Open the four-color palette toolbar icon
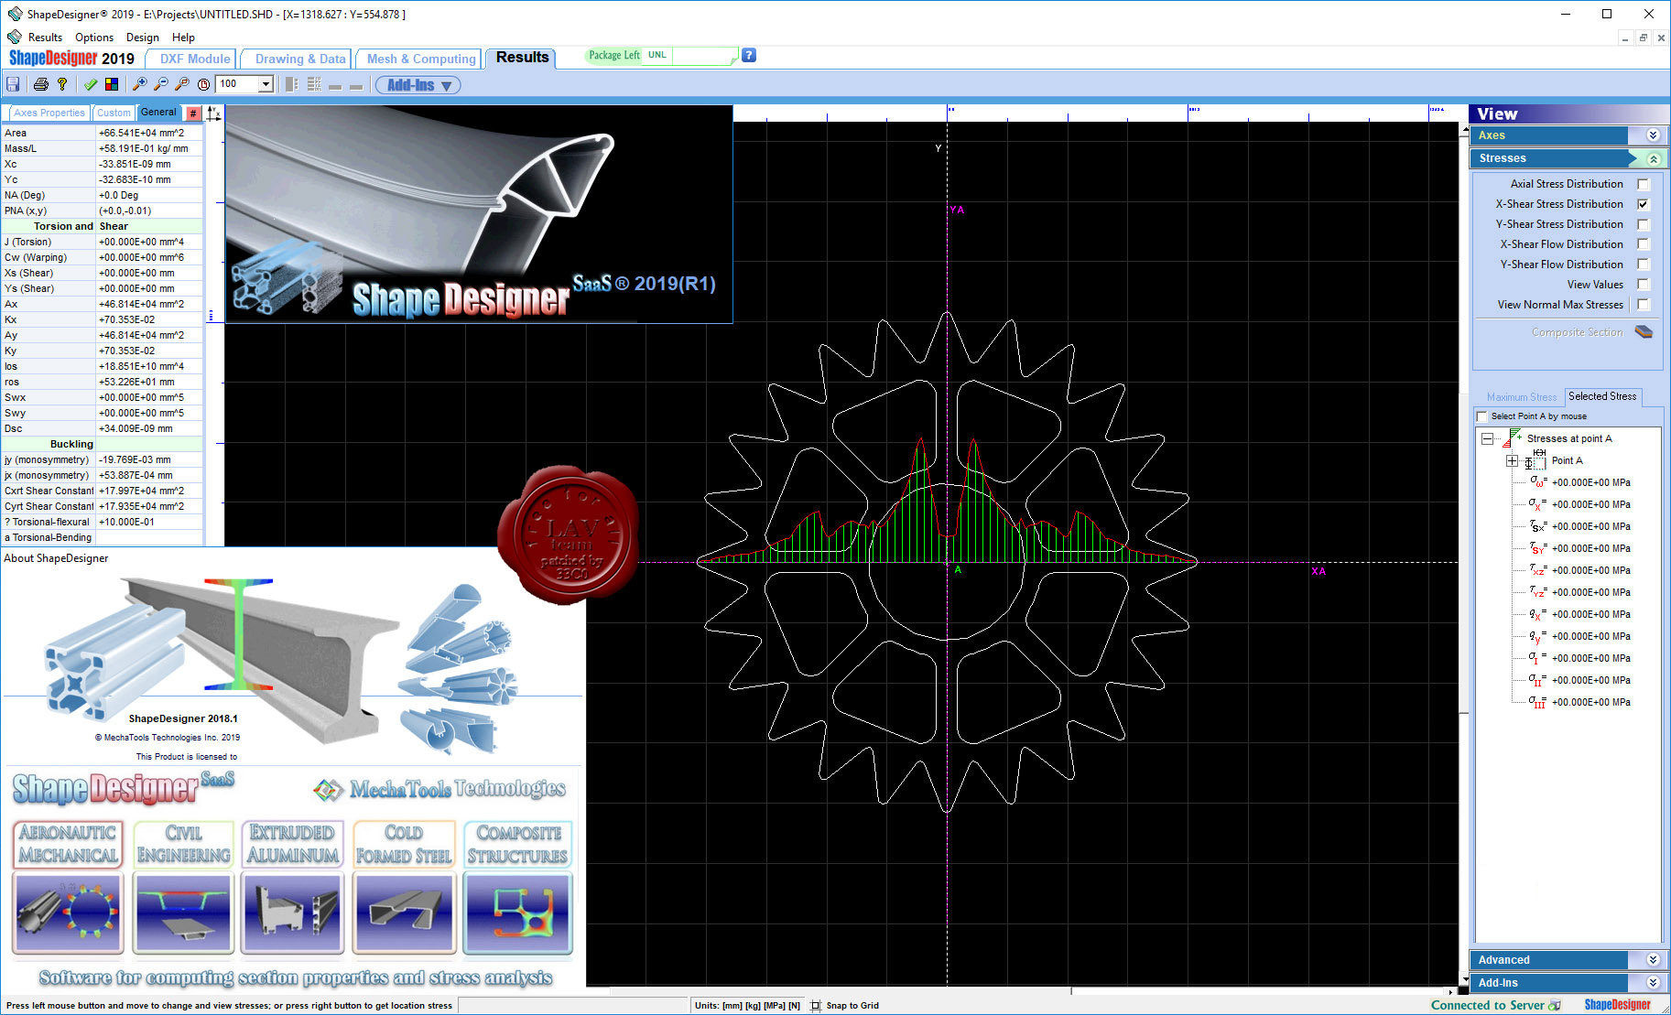The width and height of the screenshot is (1671, 1015). [x=112, y=84]
